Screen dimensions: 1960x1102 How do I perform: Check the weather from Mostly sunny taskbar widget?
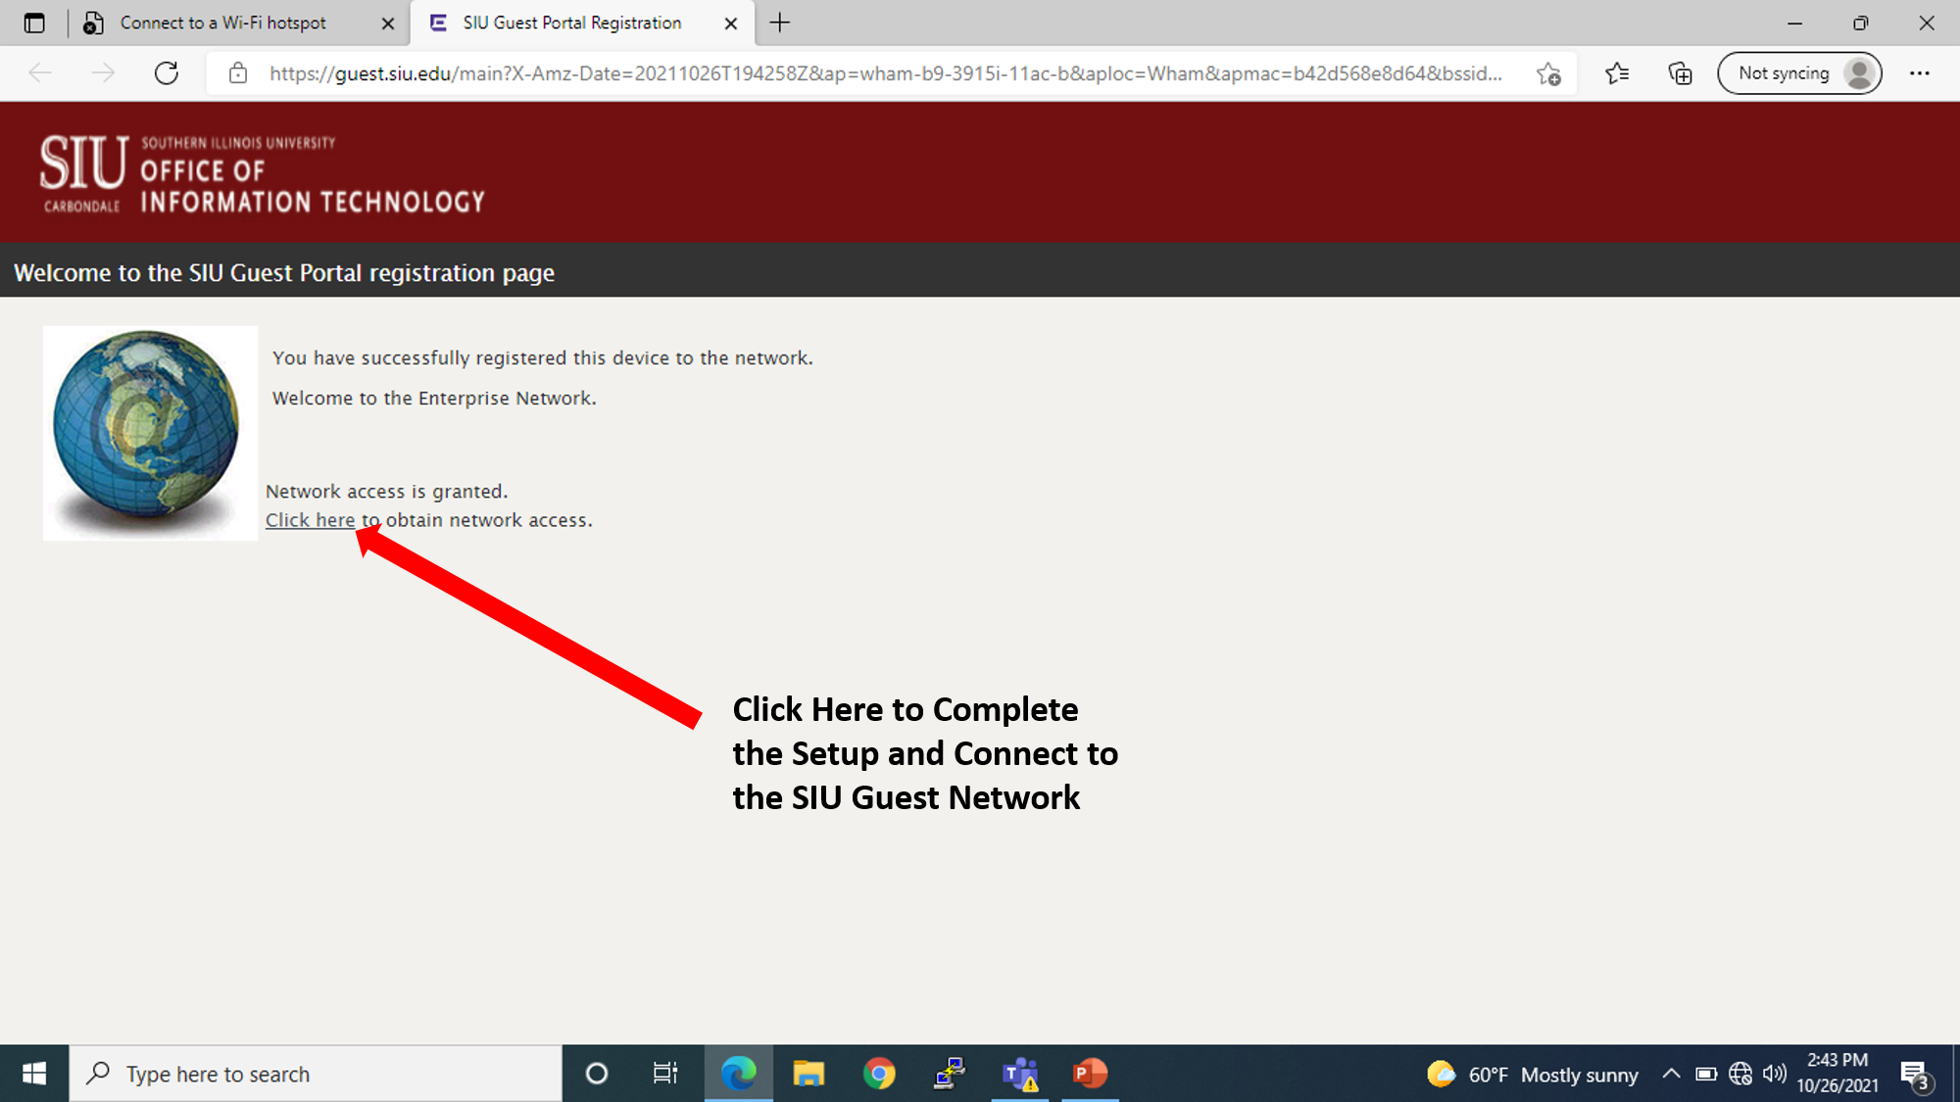pos(1529,1074)
